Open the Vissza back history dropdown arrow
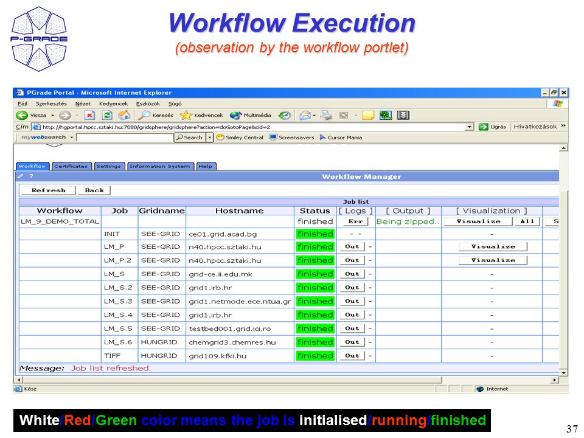 point(52,116)
